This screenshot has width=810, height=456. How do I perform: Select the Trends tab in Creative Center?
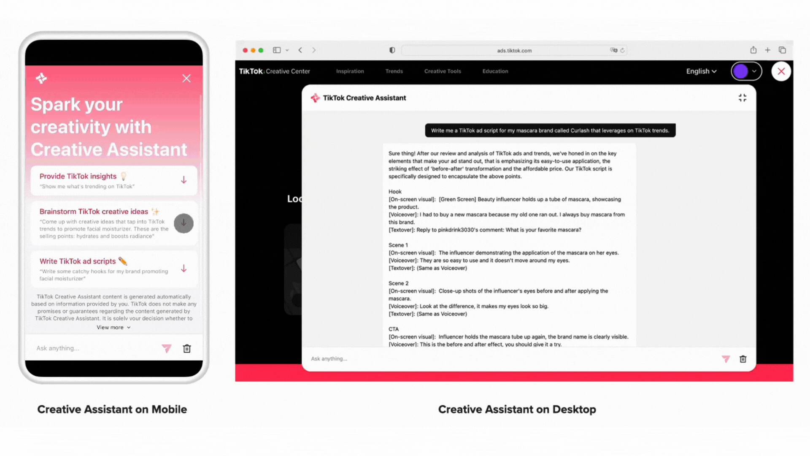click(x=393, y=71)
